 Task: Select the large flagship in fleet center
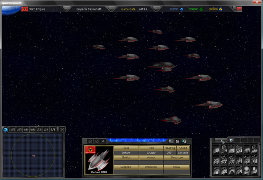click(161, 66)
